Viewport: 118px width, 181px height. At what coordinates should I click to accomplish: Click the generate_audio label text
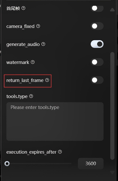(23, 44)
